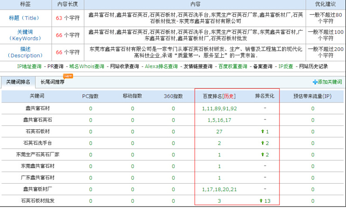
Task: Click the up arrow in the 石英石板材批发 row
Action: click(x=261, y=201)
